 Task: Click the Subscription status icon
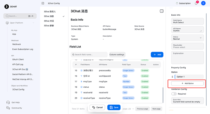click(177, 3)
